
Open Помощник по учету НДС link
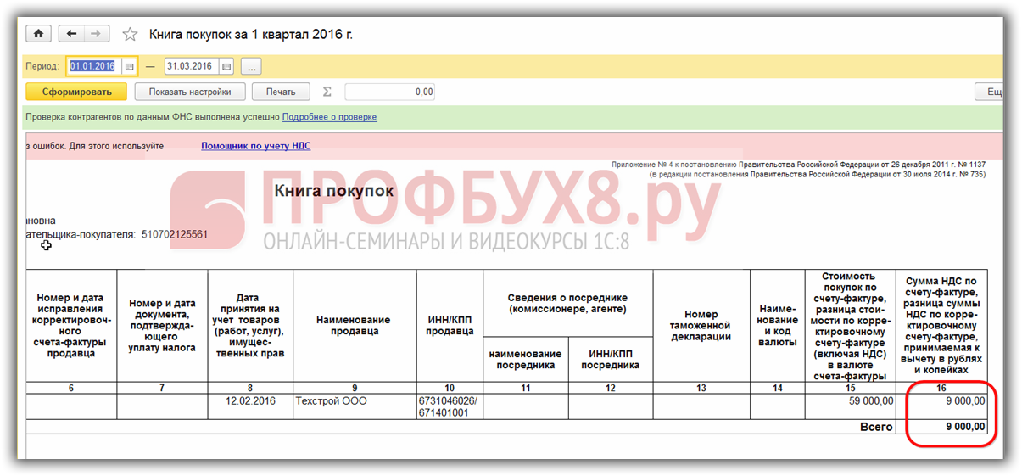coord(255,146)
